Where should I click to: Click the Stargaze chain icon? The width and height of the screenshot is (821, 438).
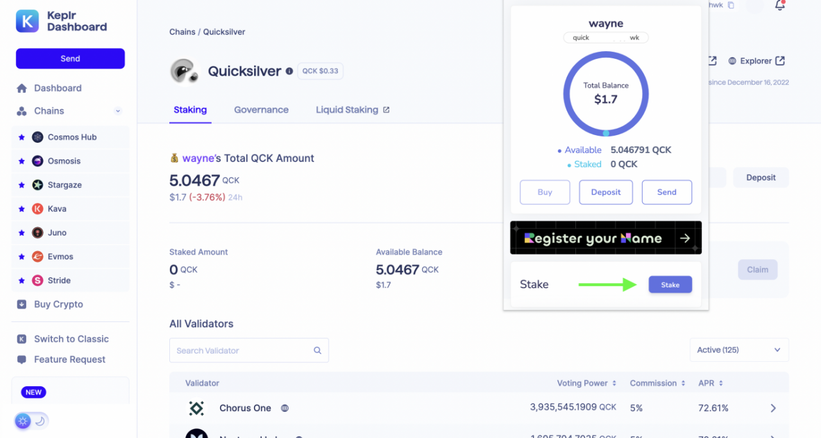click(38, 185)
